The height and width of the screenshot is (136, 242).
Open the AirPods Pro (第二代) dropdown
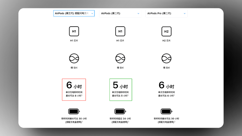click(166, 13)
